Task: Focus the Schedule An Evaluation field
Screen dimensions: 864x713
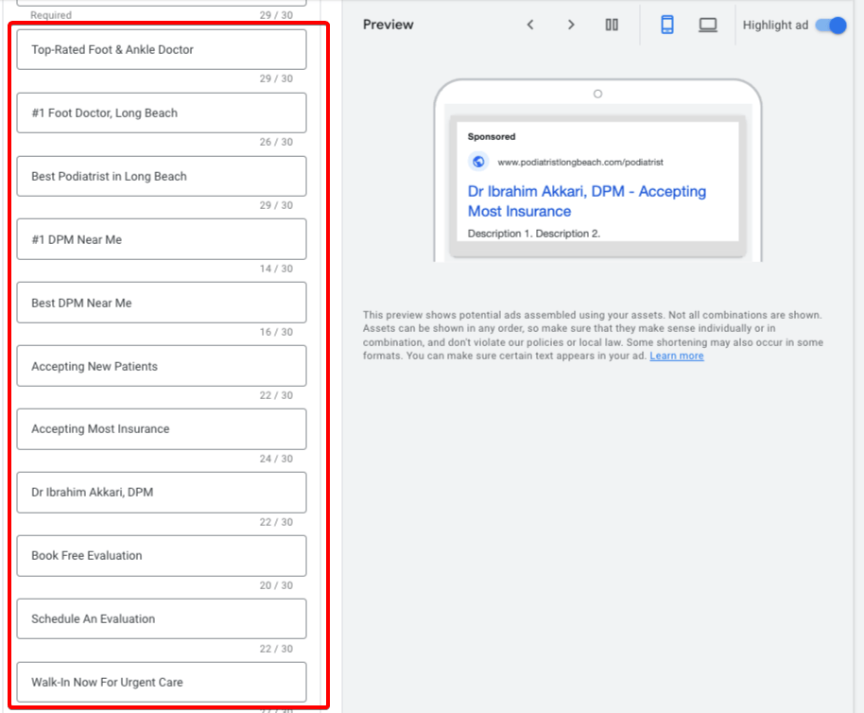Action: (162, 619)
